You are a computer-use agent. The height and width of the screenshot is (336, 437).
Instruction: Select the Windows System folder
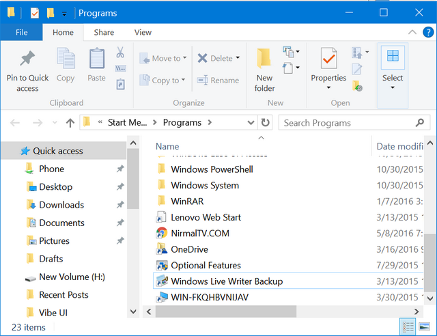pos(205,185)
